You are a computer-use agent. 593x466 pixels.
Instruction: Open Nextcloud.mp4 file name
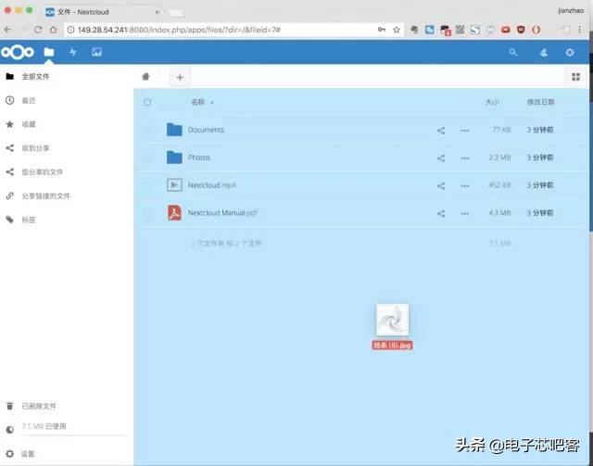212,185
